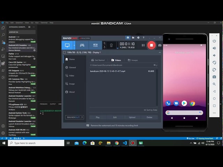223x167 pixels.
Task: Toggle Bandicam microphone and speaker recording
Action: pyautogui.click(x=105, y=45)
